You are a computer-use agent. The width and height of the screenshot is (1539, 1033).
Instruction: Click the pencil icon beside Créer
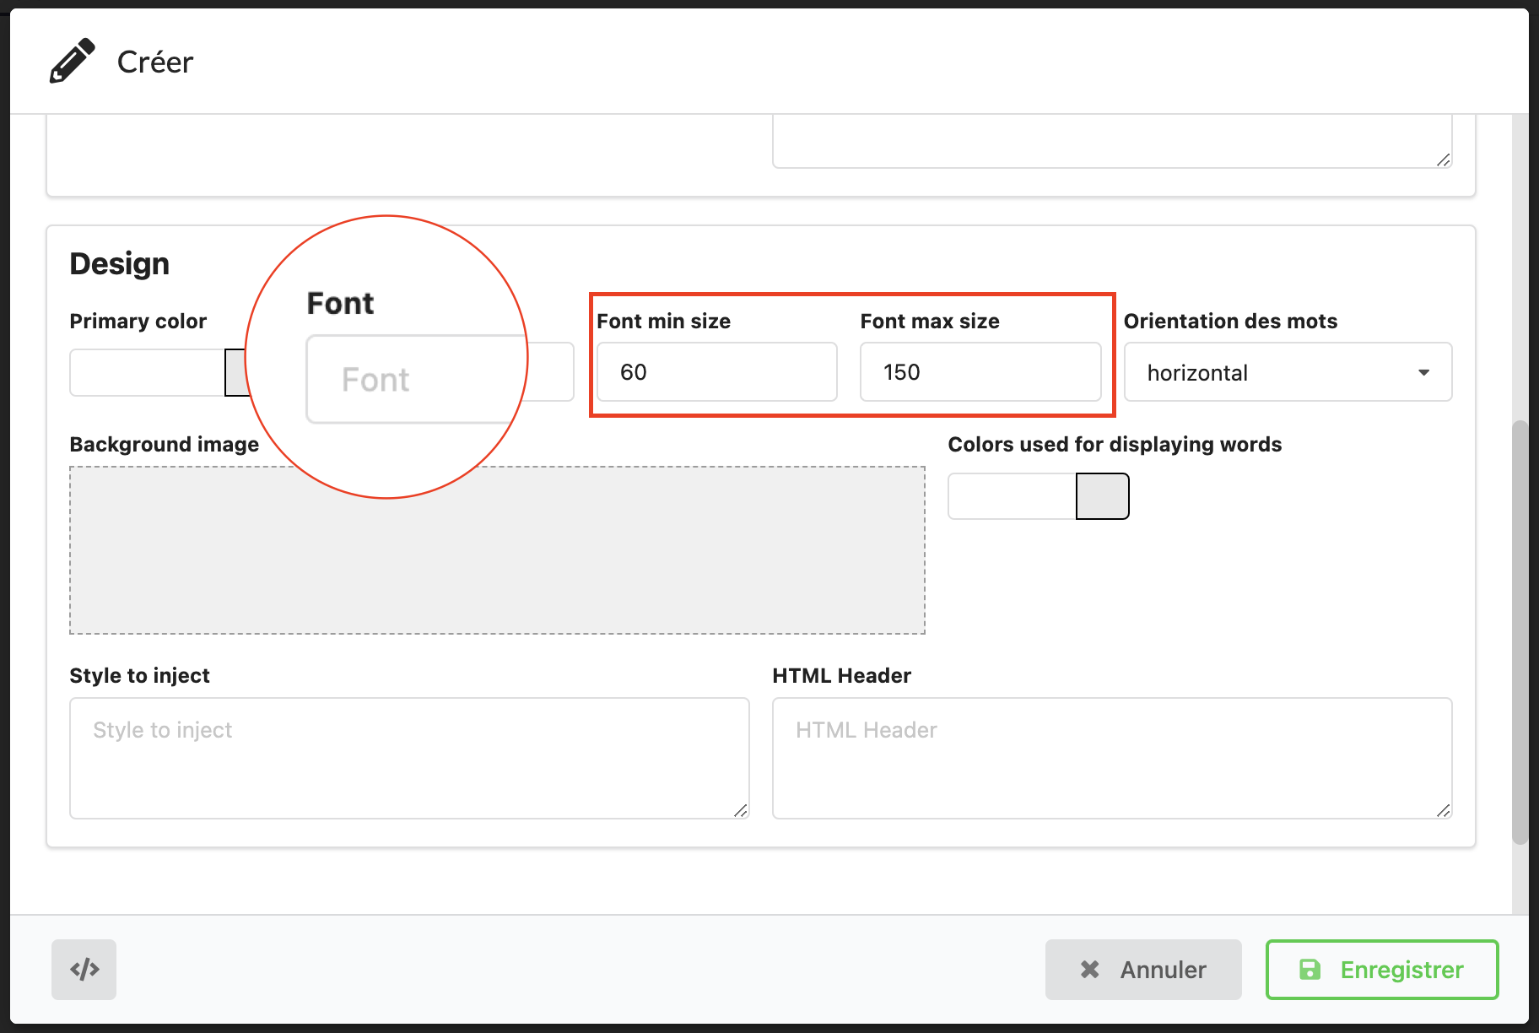72,62
